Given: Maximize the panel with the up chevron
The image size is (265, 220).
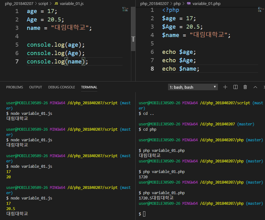Looking at the screenshot, I should coord(255,87).
